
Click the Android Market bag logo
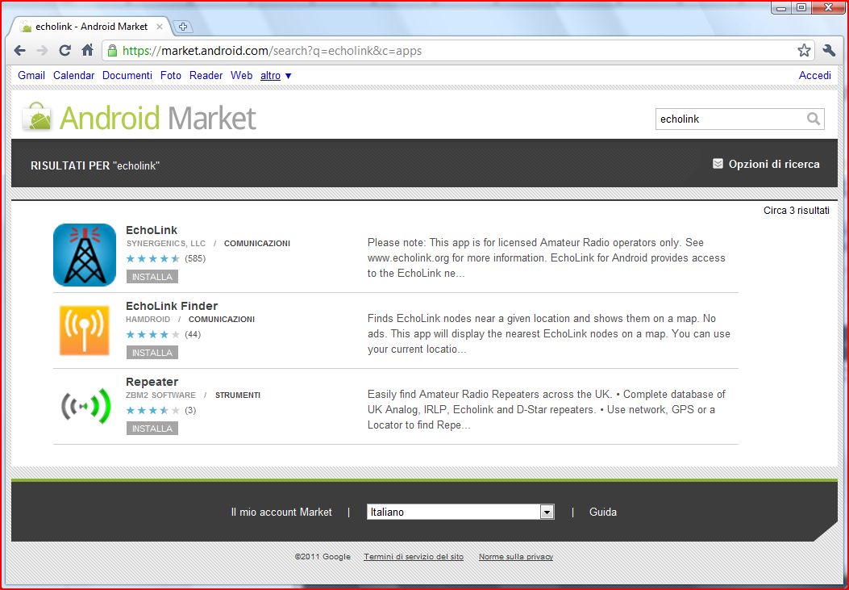coord(37,116)
